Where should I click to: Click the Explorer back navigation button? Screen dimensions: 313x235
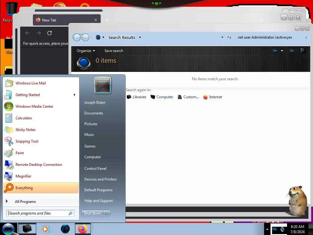pyautogui.click(x=77, y=37)
